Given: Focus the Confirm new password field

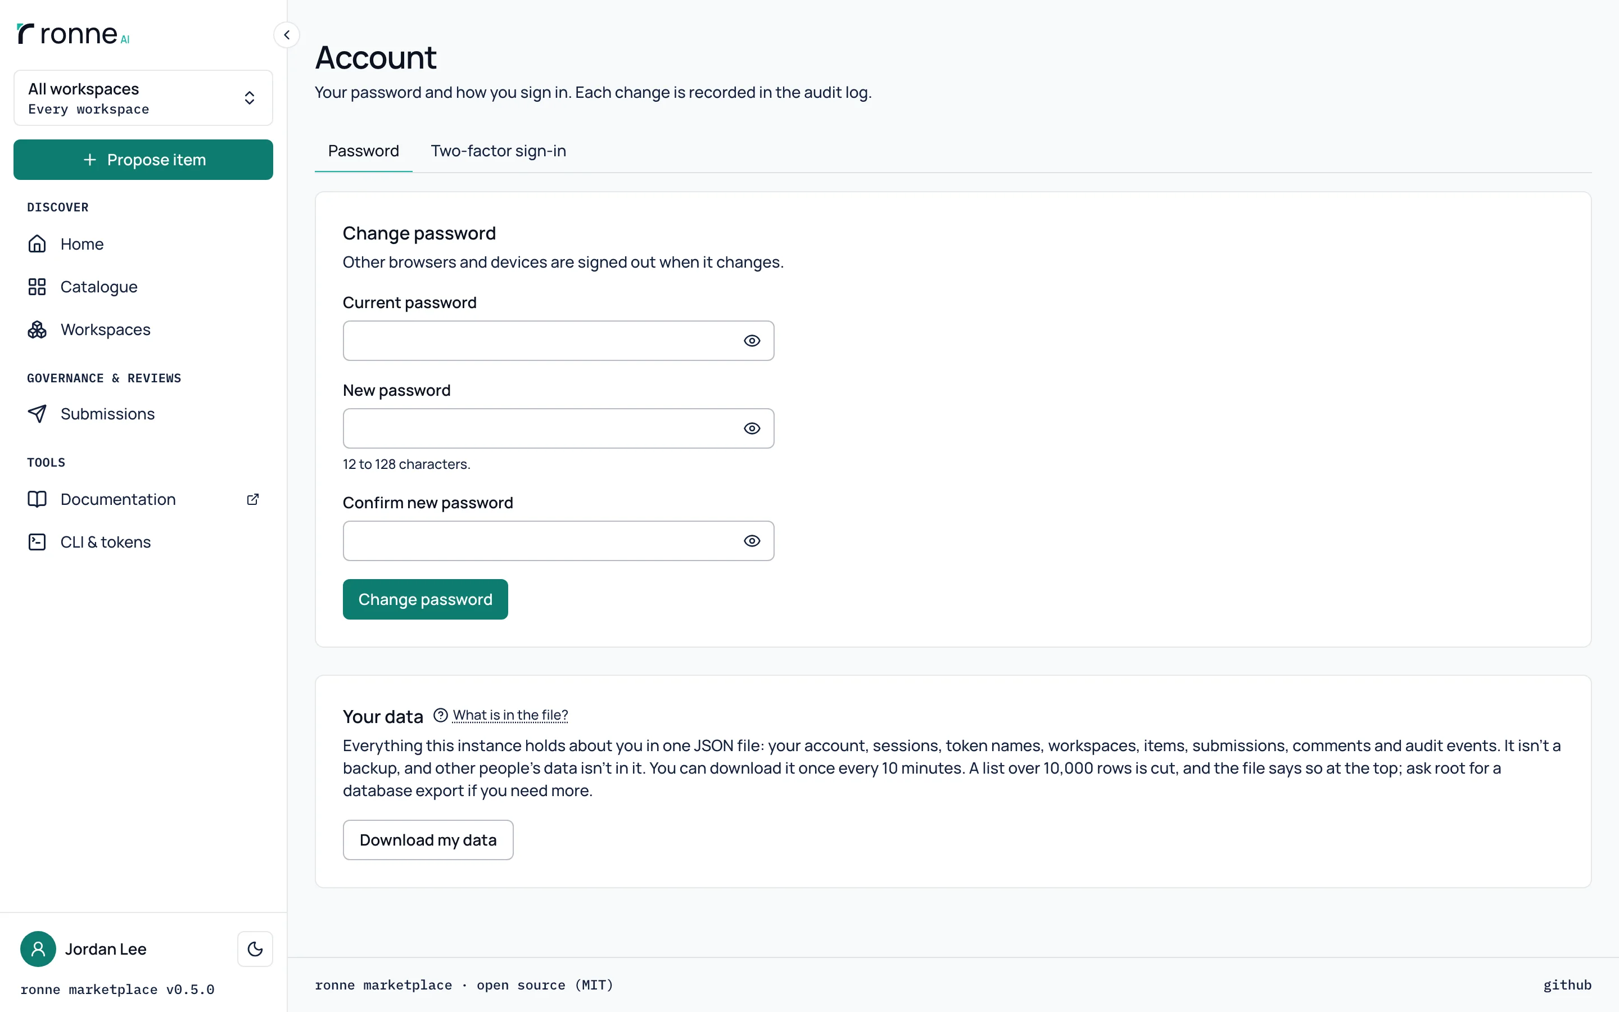Looking at the screenshot, I should pos(558,541).
